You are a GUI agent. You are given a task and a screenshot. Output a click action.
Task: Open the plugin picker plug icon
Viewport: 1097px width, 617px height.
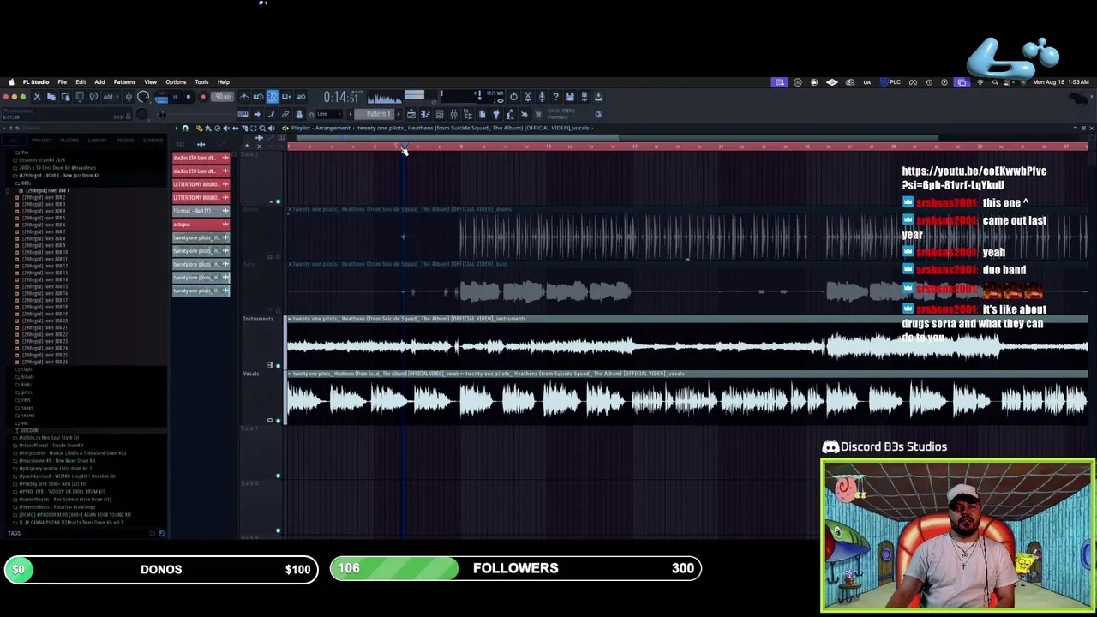click(x=496, y=114)
